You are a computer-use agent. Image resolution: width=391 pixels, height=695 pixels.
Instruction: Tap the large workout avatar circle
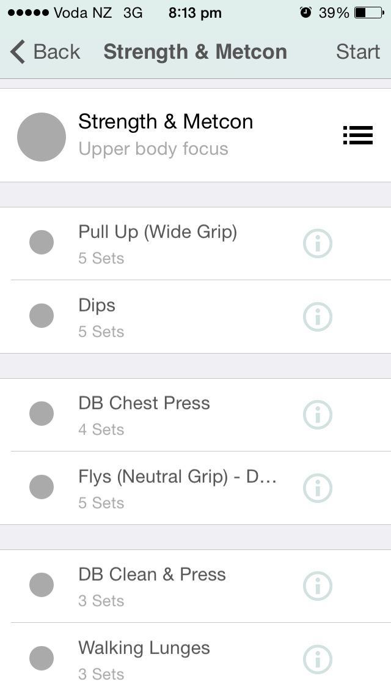coord(42,137)
